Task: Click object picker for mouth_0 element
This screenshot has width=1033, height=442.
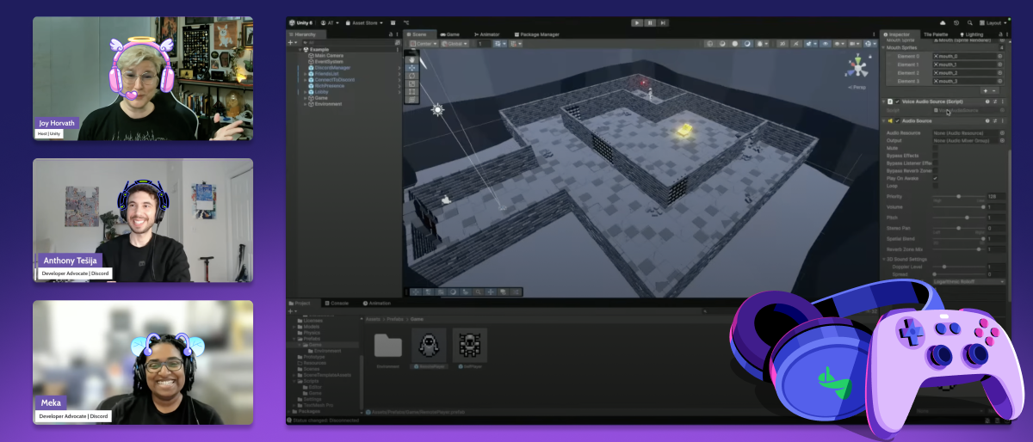Action: (999, 56)
